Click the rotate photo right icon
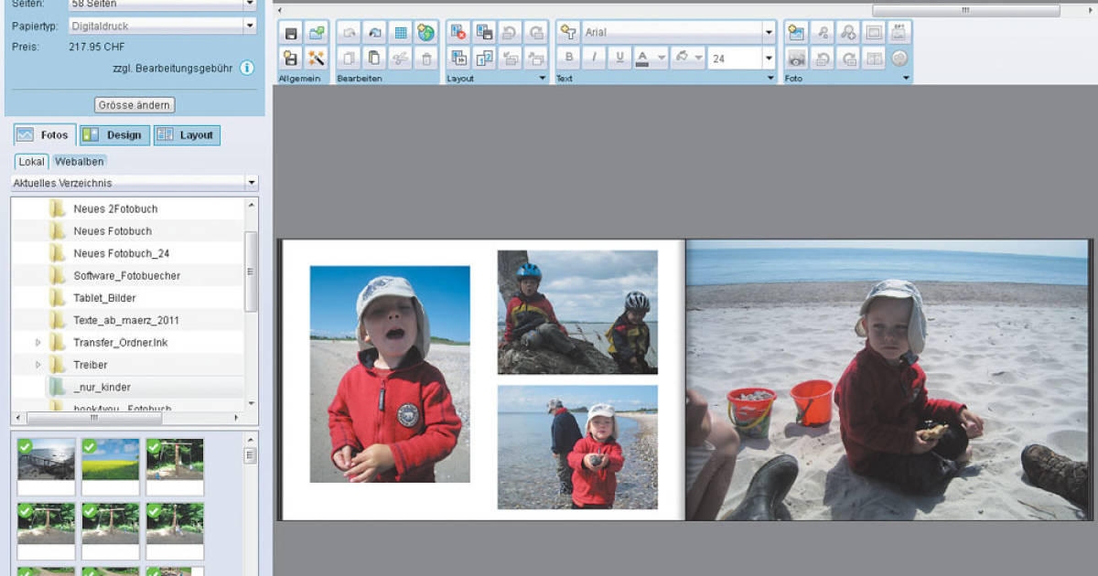Image resolution: width=1098 pixels, height=576 pixels. coord(848,59)
